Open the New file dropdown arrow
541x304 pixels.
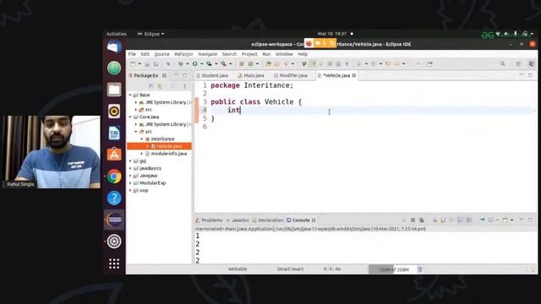coord(139,64)
